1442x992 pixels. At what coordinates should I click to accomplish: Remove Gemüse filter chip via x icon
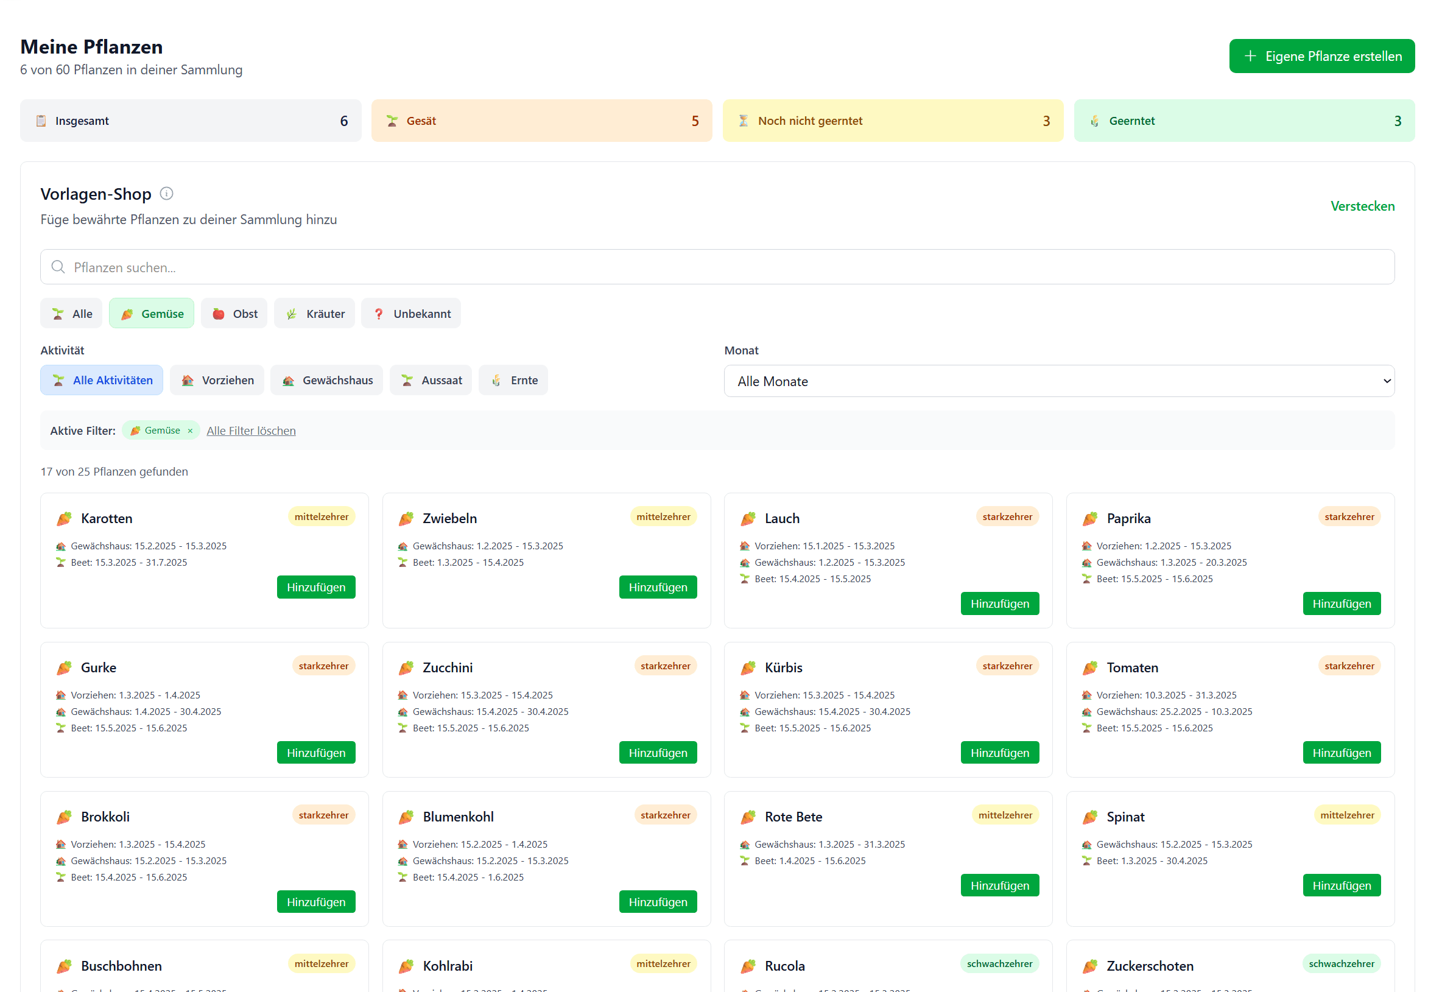pos(190,431)
